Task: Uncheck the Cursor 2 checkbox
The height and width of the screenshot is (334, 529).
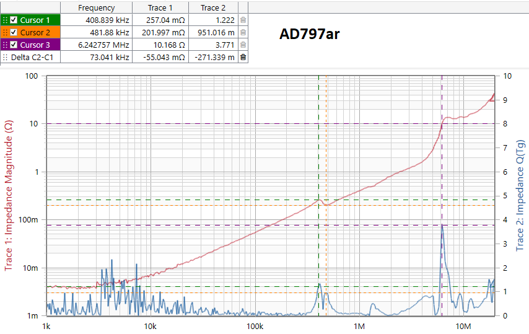Action: click(14, 32)
